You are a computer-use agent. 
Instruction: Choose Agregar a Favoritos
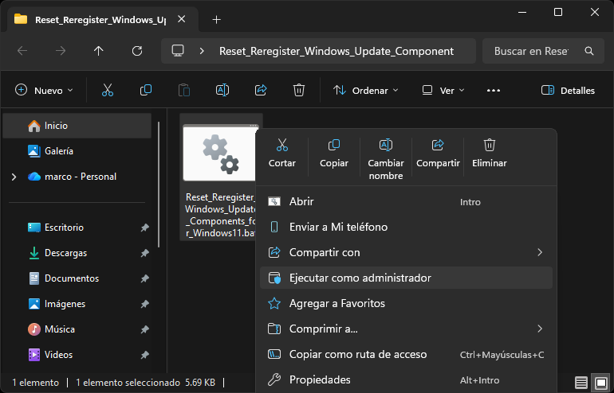(x=406, y=303)
